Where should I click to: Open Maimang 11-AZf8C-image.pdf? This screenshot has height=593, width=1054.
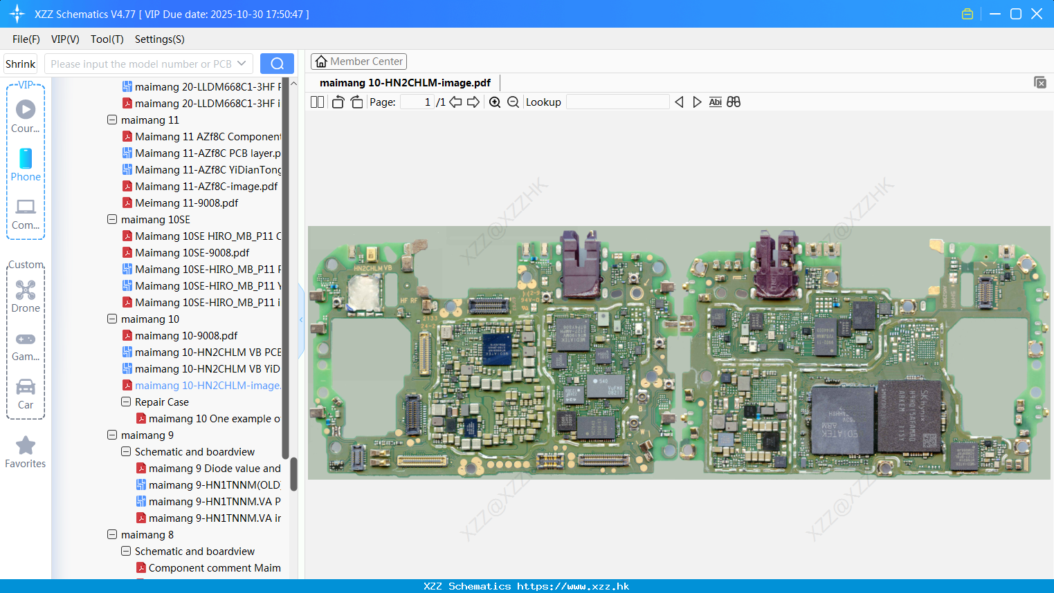206,186
